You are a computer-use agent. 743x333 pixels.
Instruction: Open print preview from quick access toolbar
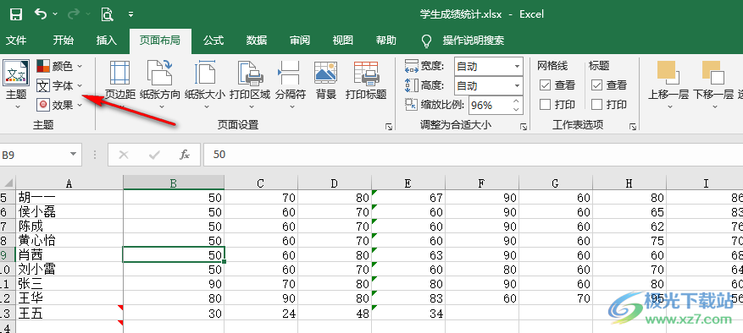point(107,14)
